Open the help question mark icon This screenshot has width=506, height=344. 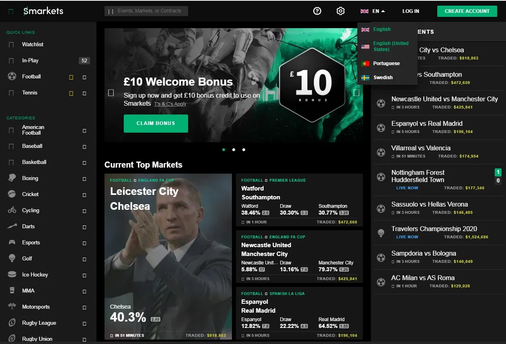[317, 11]
